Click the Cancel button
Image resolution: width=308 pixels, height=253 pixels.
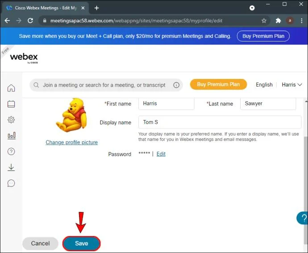[40, 243]
